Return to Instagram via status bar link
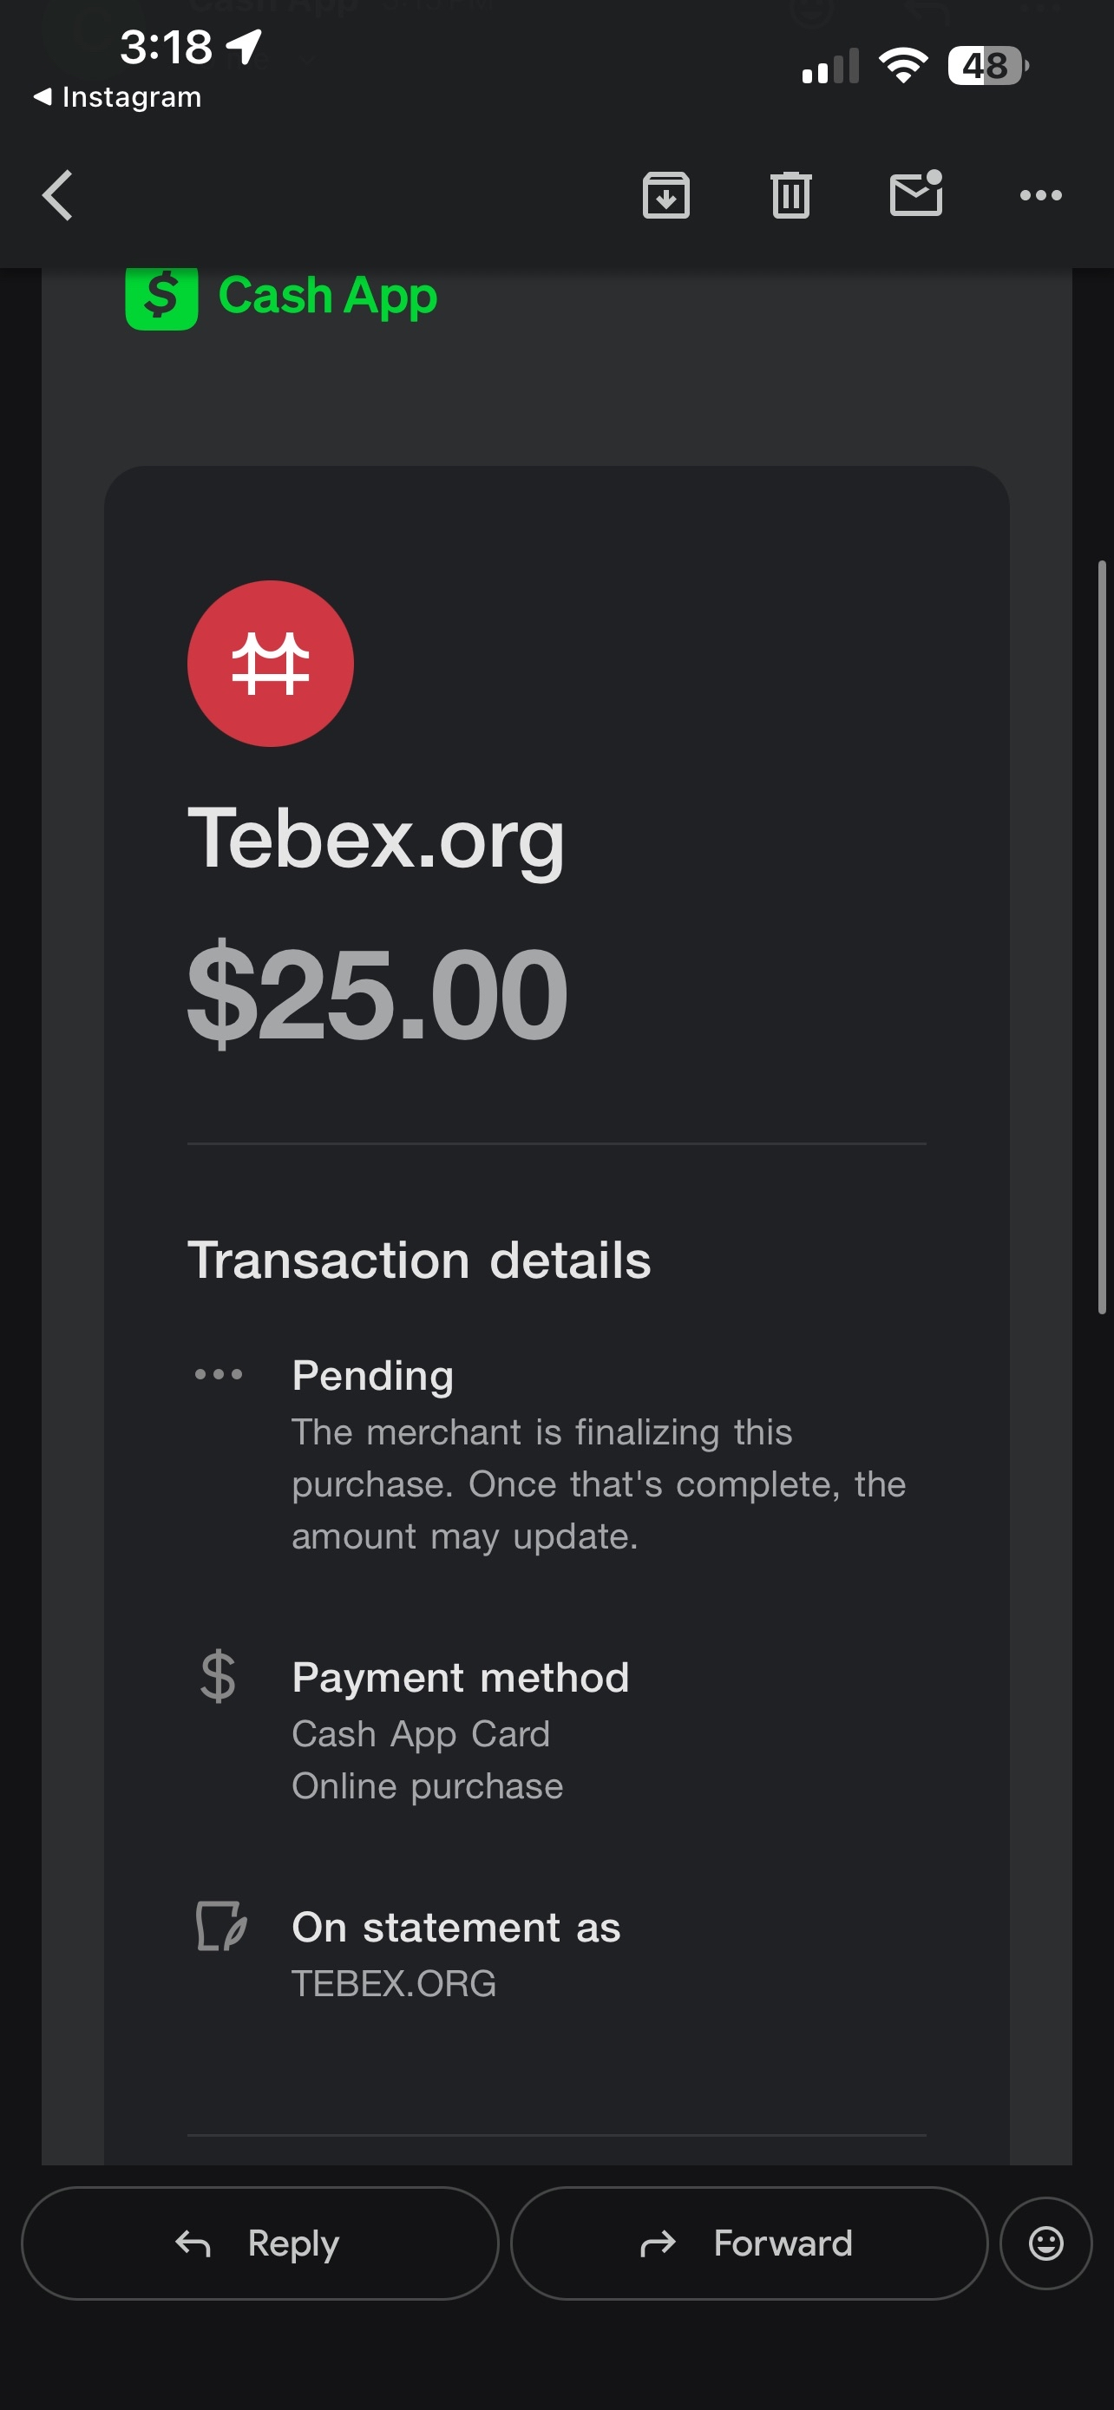This screenshot has height=2410, width=1114. [x=117, y=97]
